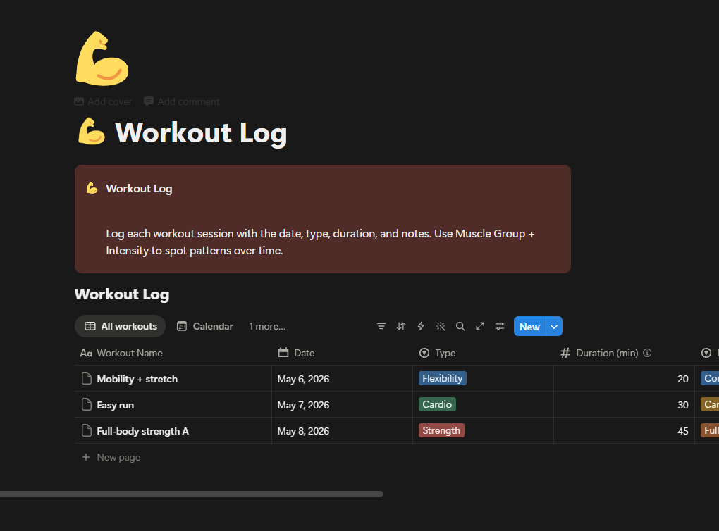Click the Workout Name column header
The height and width of the screenshot is (531, 719).
coord(173,353)
